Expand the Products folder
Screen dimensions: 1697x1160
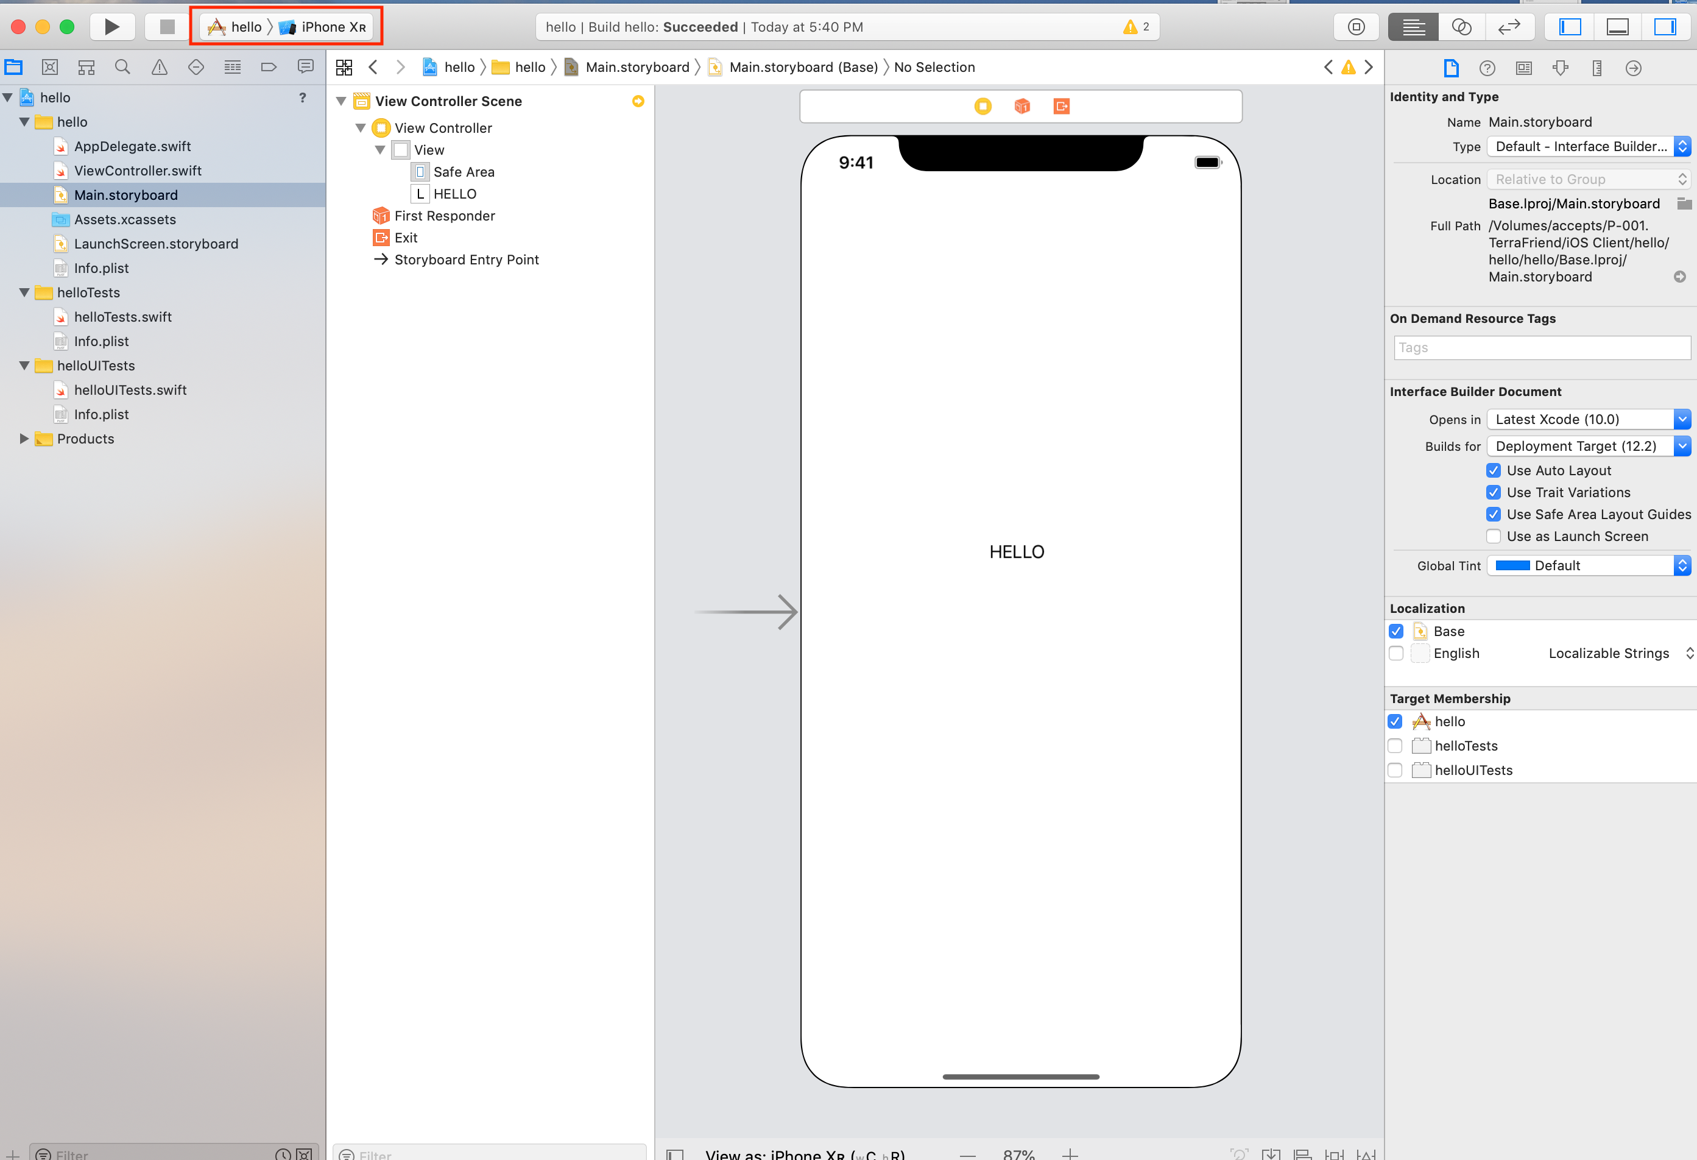[x=24, y=439]
